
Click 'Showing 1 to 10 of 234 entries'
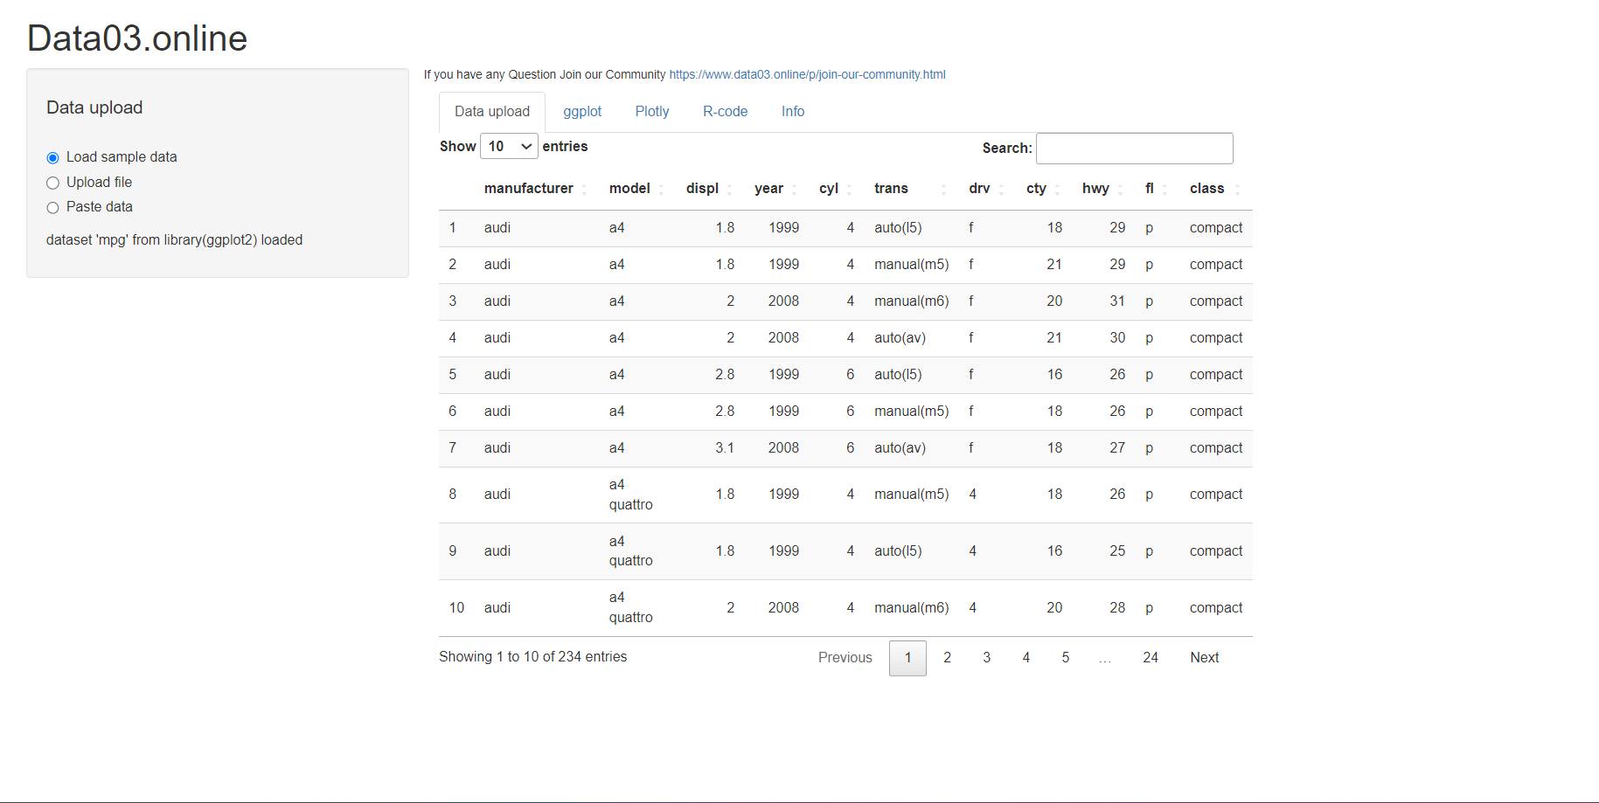(532, 657)
